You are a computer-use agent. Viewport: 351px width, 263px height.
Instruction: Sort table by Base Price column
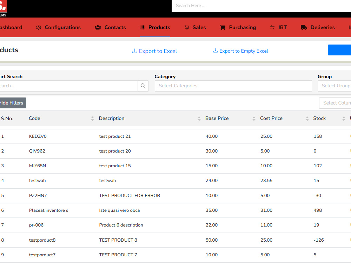coord(254,119)
